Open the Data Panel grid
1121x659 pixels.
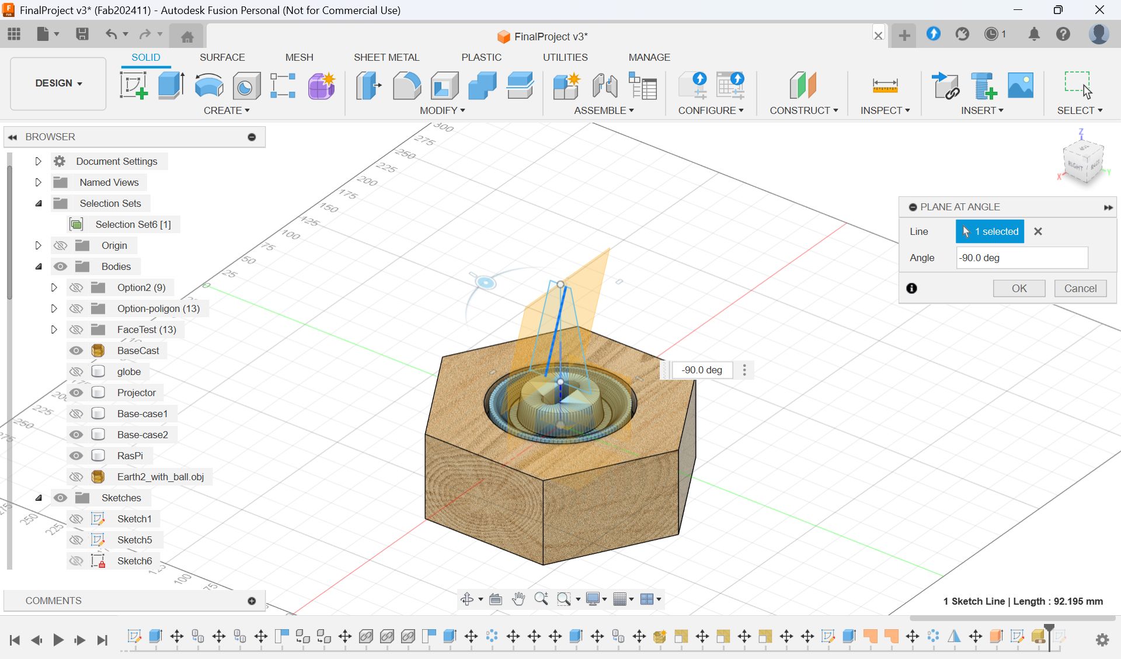coord(14,34)
